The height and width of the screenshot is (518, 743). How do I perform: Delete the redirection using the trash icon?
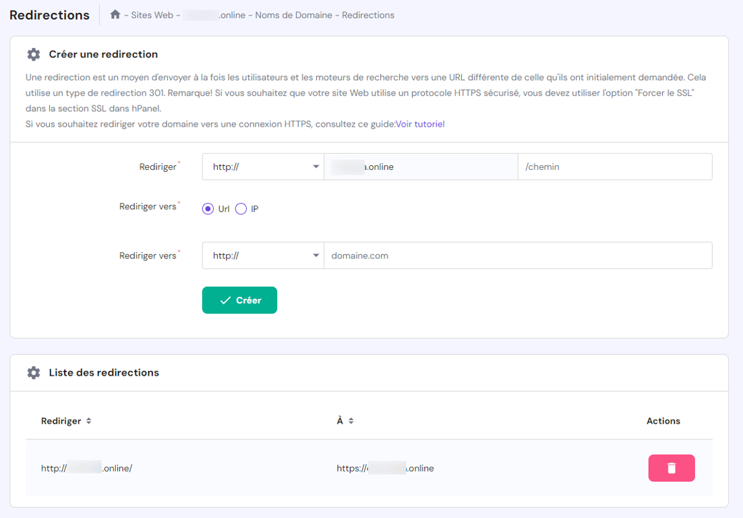[x=671, y=467]
